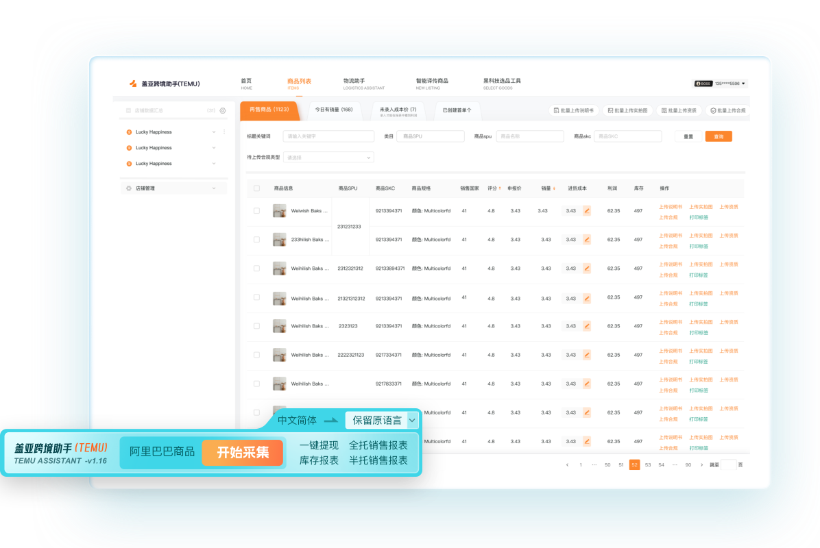
Task: Open the three-dot menu for first Lucky Happiness
Action: click(224, 132)
